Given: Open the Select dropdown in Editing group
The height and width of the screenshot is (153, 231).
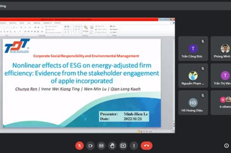Looking at the screenshot, I should [114, 32].
